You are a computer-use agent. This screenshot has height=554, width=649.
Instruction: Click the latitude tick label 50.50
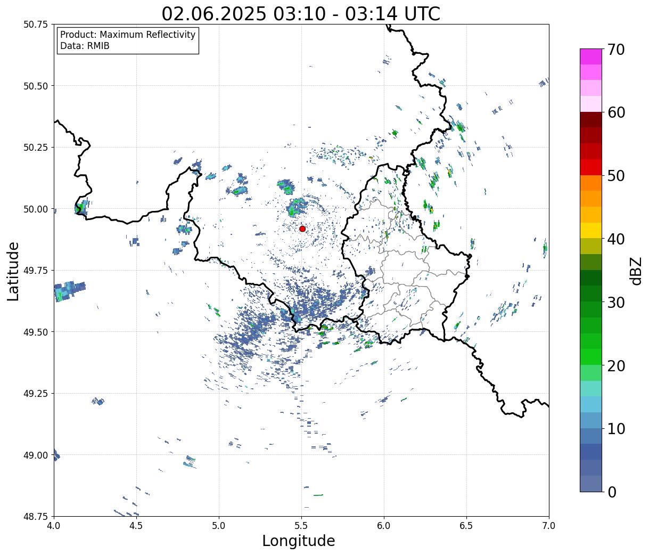(36, 86)
